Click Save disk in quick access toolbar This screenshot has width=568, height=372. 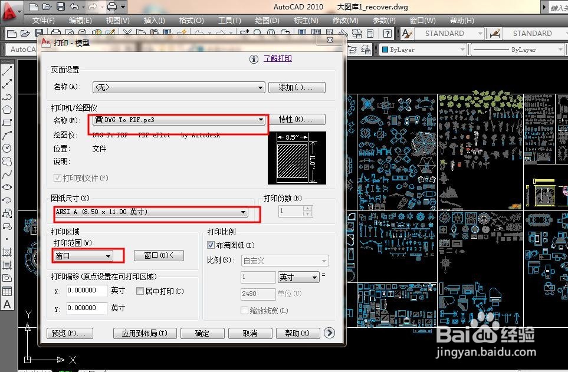(x=61, y=7)
